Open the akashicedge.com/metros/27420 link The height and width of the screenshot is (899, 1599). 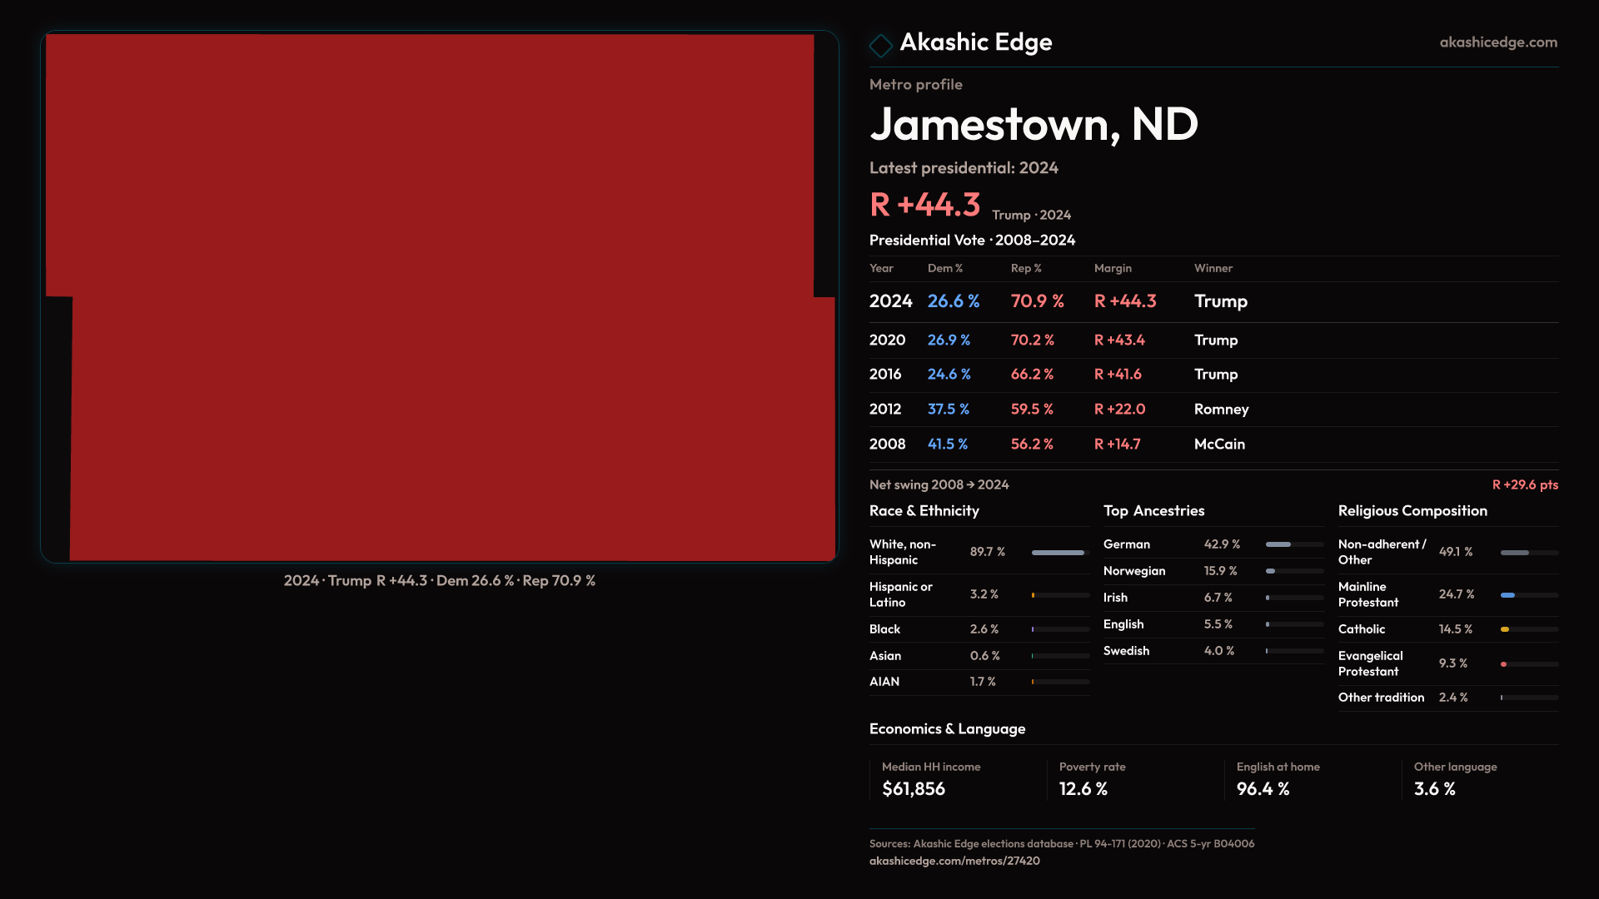coord(954,861)
